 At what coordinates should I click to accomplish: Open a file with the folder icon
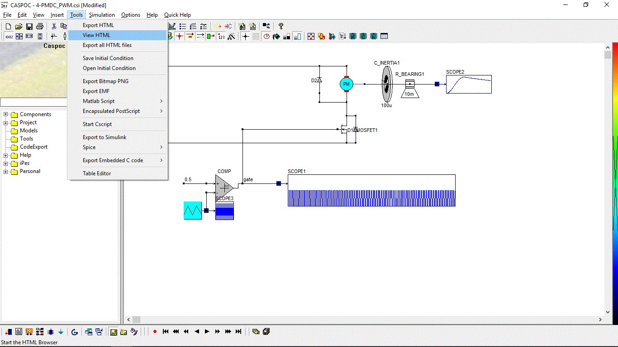[x=19, y=26]
